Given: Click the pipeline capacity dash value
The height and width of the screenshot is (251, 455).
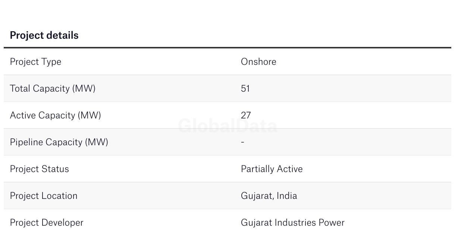Looking at the screenshot, I should click(x=242, y=142).
